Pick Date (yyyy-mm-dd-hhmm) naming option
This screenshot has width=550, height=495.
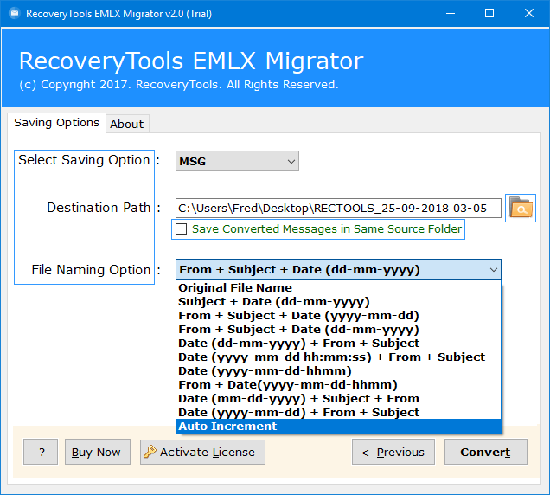tap(338, 370)
